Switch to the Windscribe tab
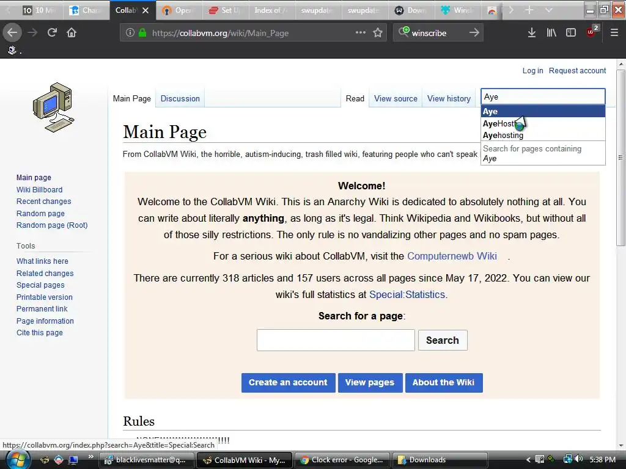626x469 pixels. (458, 10)
